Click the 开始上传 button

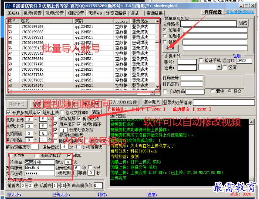tap(17, 104)
